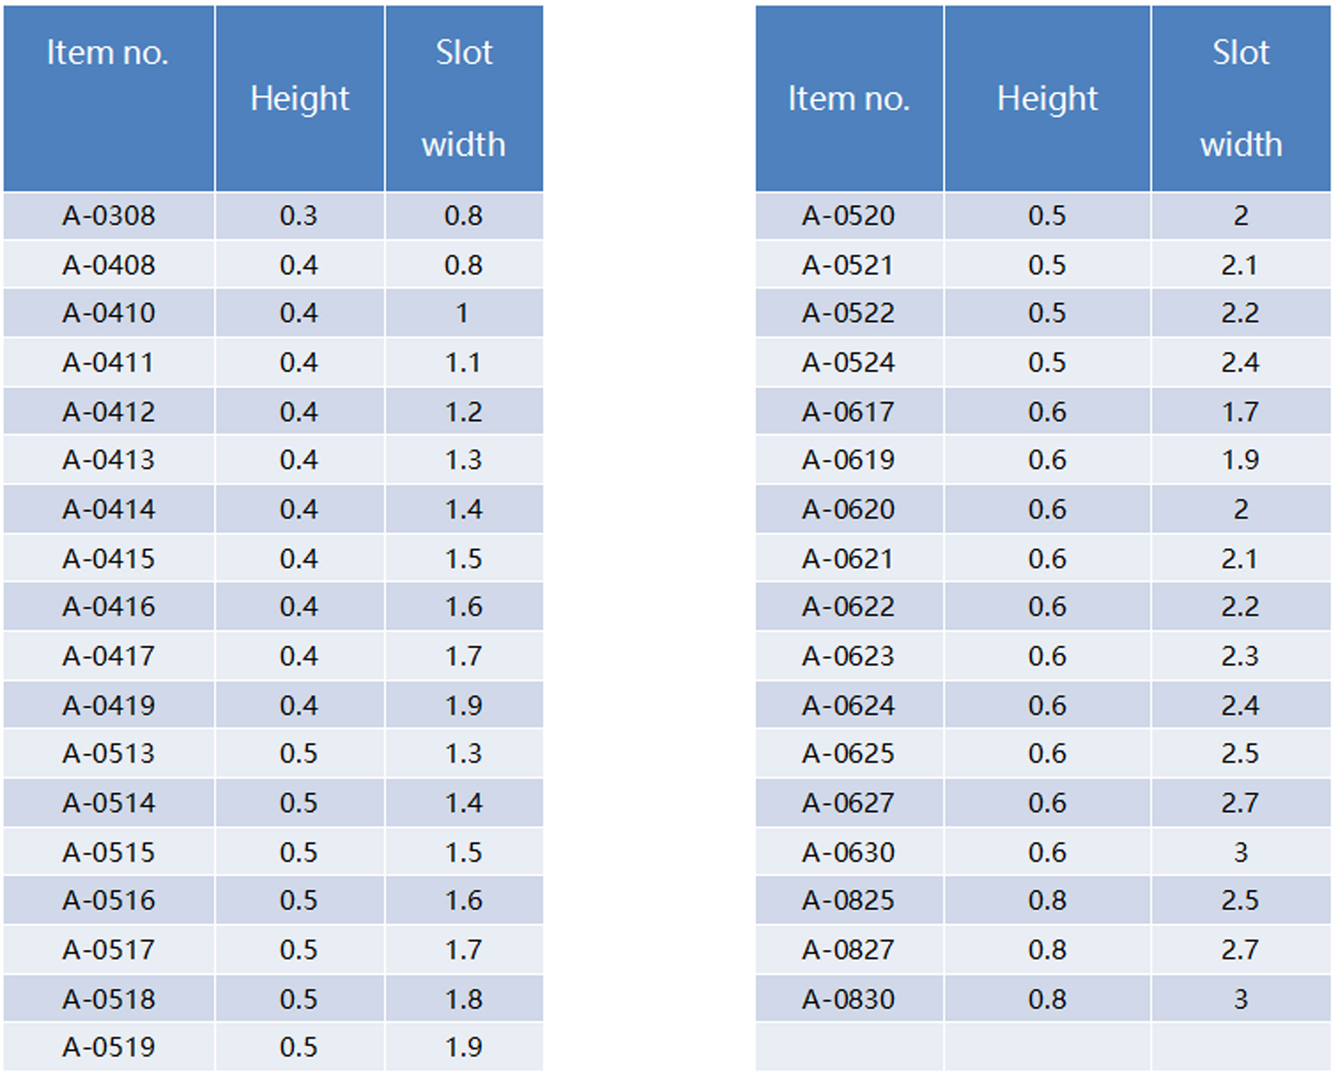Click the A-0825 item number cell
The image size is (1340, 1083).
pos(849,900)
